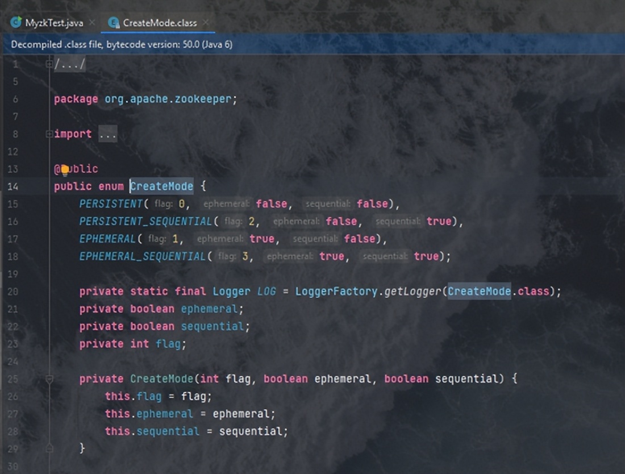Image resolution: width=625 pixels, height=474 pixels.
Task: Click the fold end marker on line 29
Action: coord(49,448)
